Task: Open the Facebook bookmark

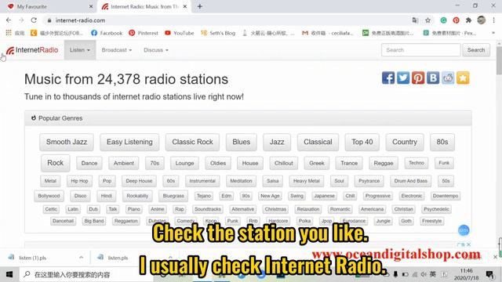Action: tap(107, 33)
